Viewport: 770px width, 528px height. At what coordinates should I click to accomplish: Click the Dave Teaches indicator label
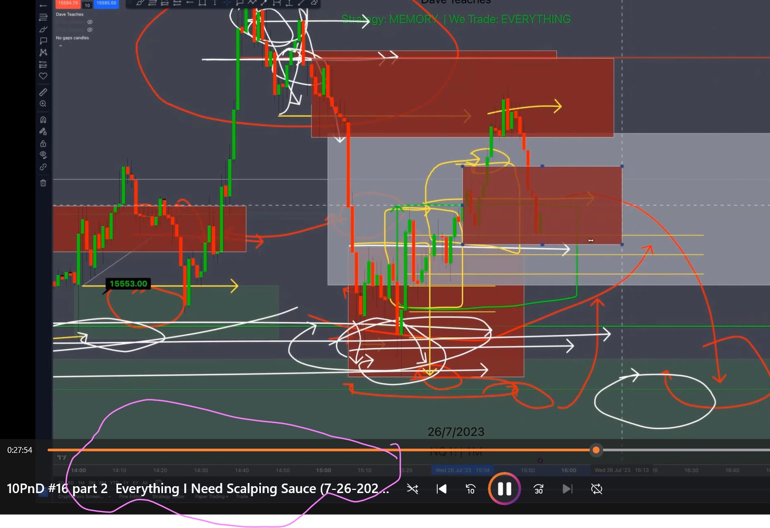[70, 14]
